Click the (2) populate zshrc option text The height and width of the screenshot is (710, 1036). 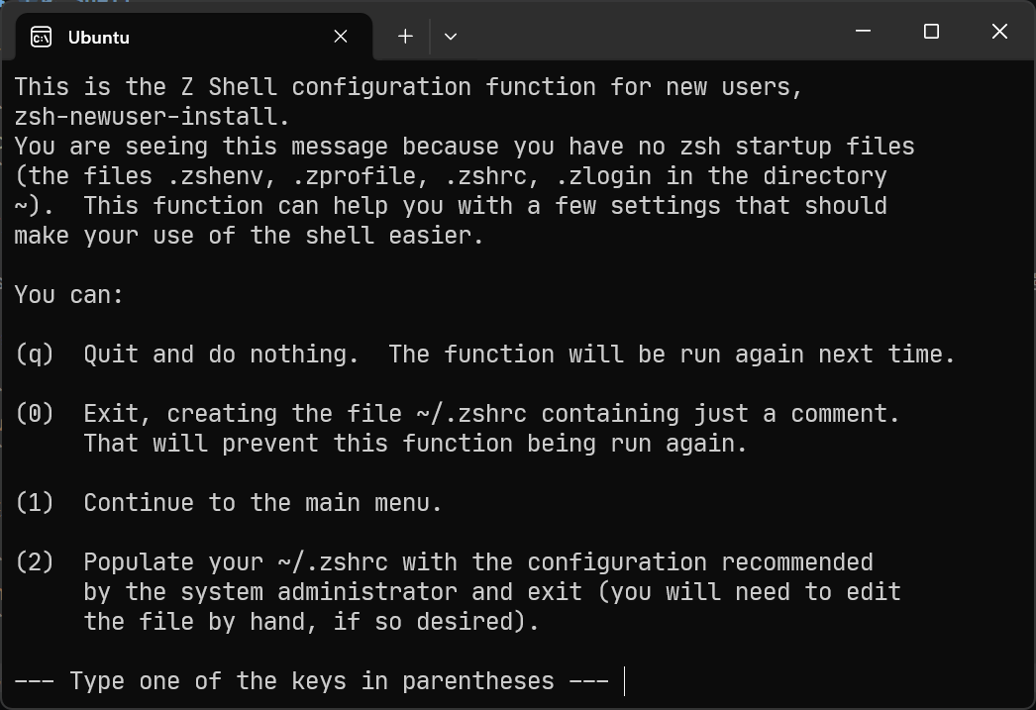pos(297,561)
